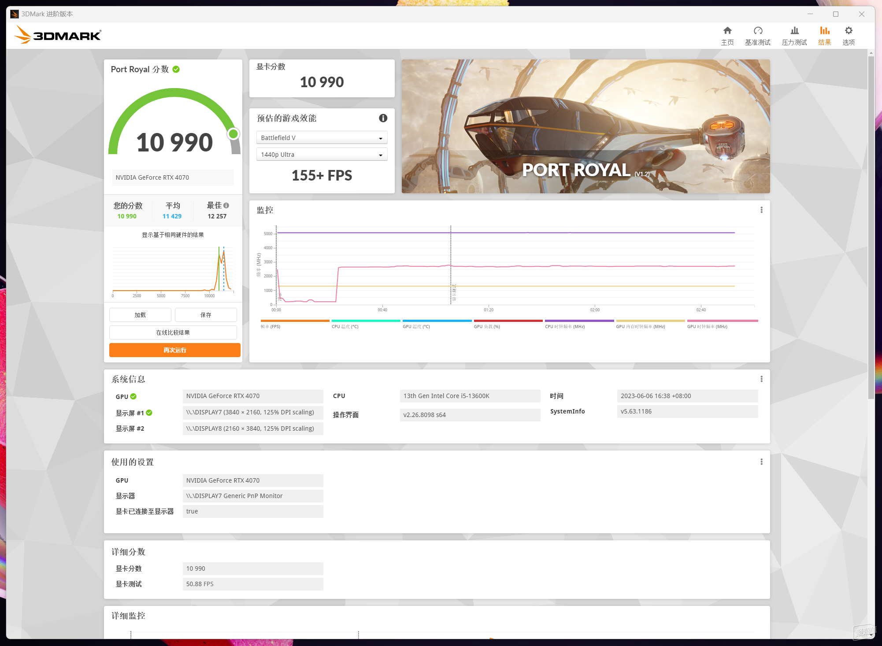Click green check next to 显示屏 #1
Screen dimensions: 882x646
[x=149, y=413]
